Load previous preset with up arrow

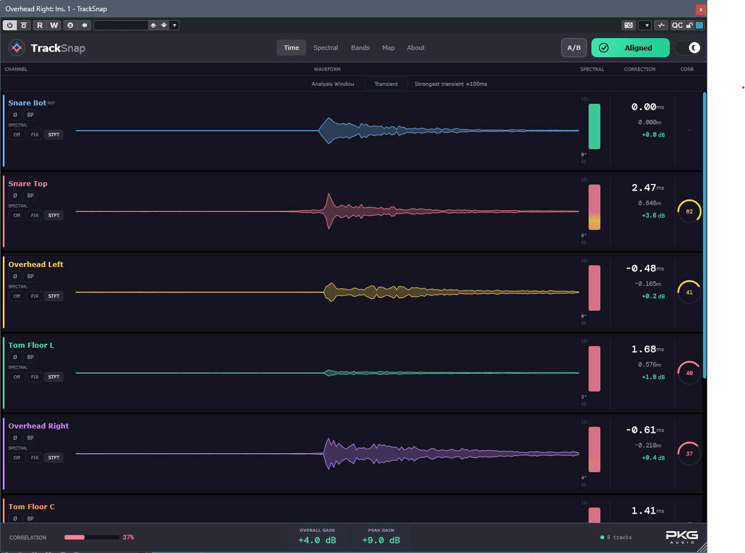[153, 25]
